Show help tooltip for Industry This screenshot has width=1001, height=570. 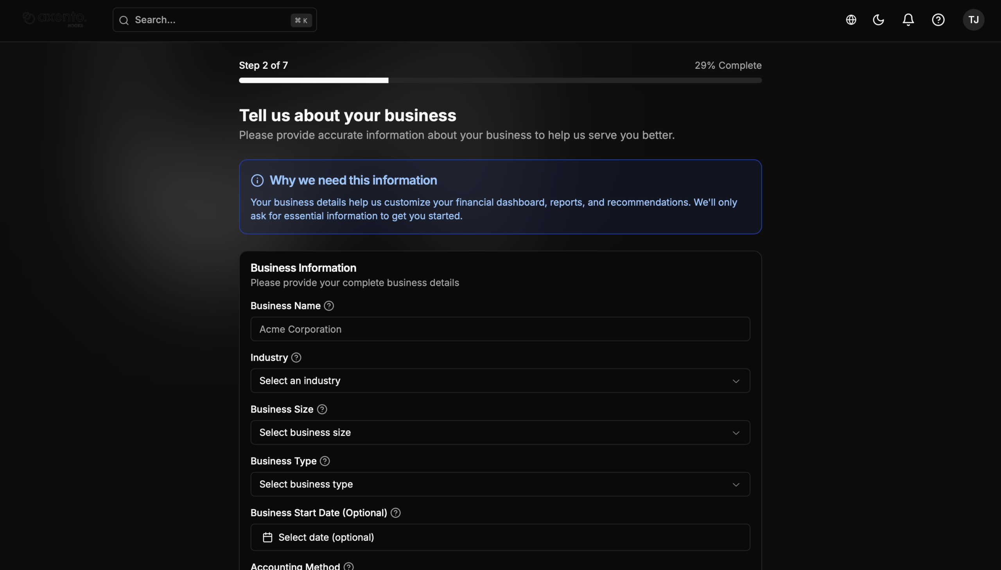(296, 357)
